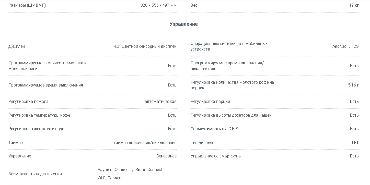Click the iOS operating system value
370x185 pixels.
point(355,46)
